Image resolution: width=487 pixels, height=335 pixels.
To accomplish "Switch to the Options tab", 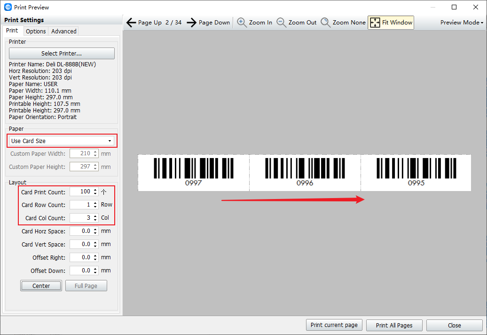I will tap(36, 31).
